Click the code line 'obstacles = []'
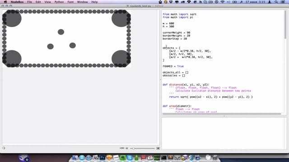This screenshot has width=289, height=162. 174,76
